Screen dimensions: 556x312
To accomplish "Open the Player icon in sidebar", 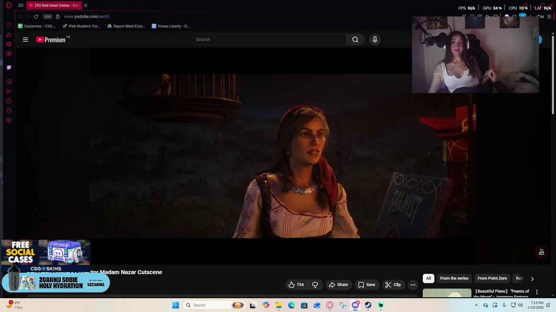I will (9, 82).
